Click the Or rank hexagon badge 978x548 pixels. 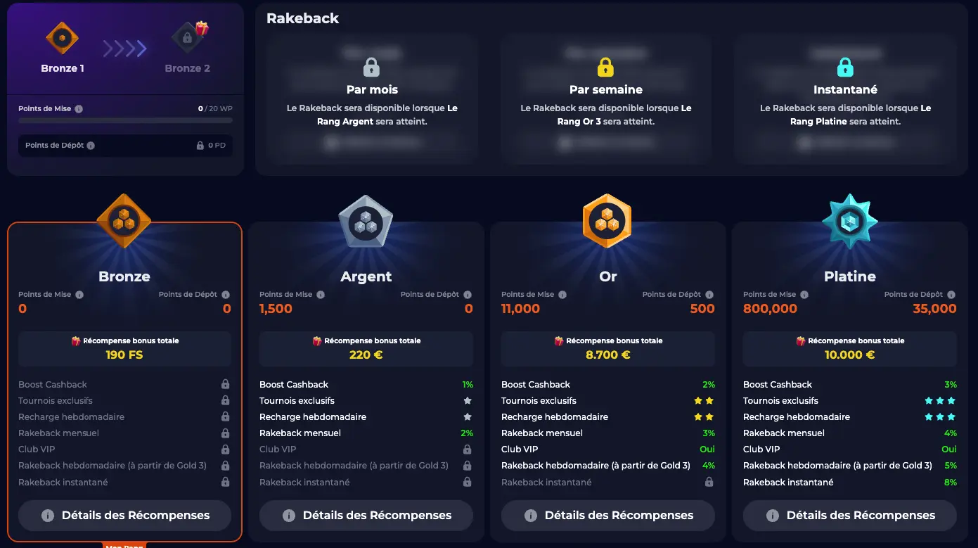point(607,221)
